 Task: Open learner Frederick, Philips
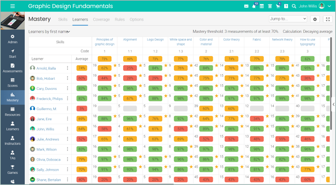point(49,99)
